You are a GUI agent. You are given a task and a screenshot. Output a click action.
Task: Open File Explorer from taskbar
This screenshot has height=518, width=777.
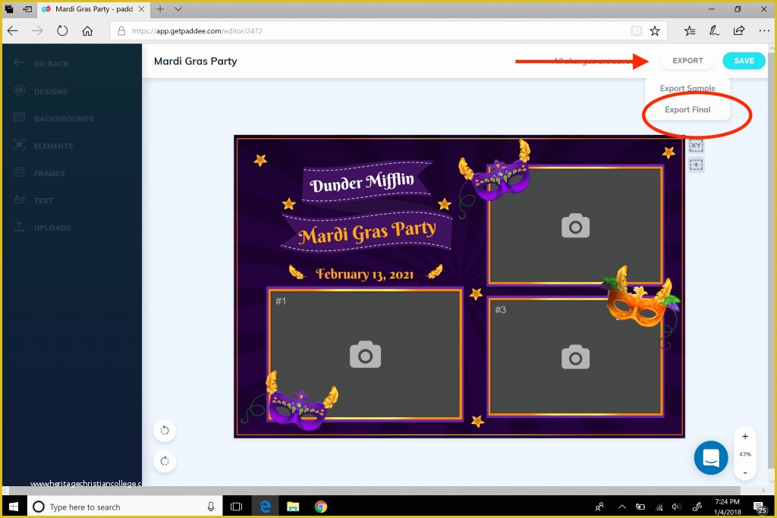click(x=293, y=507)
